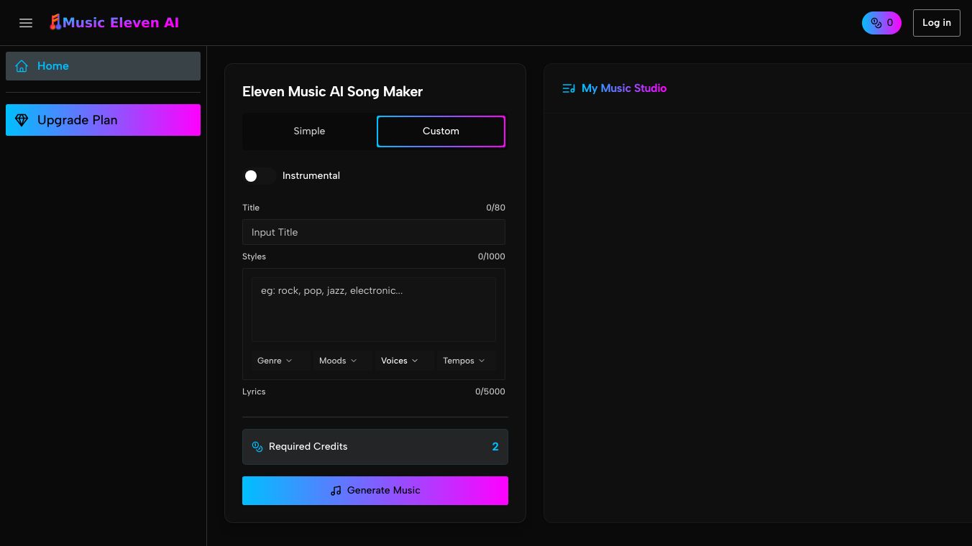
Task: Click the My Music Studio playlist icon
Action: point(569,88)
